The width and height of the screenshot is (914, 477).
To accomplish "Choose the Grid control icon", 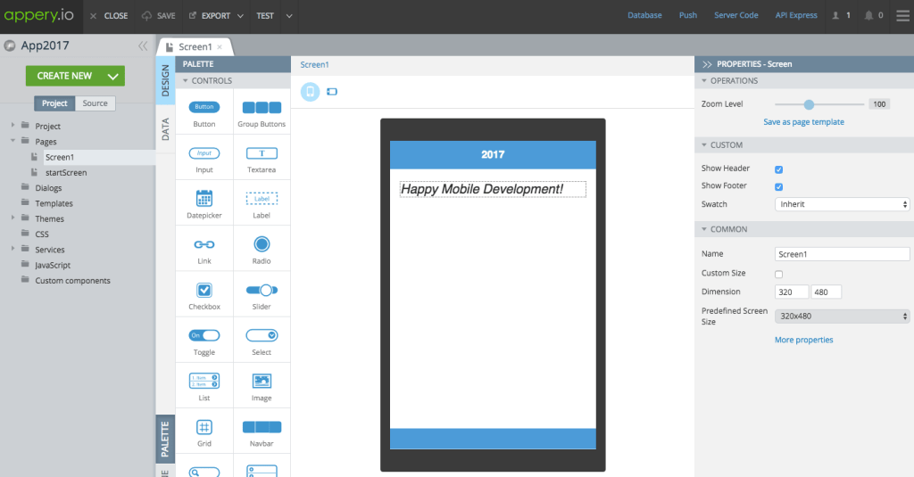I will (204, 427).
